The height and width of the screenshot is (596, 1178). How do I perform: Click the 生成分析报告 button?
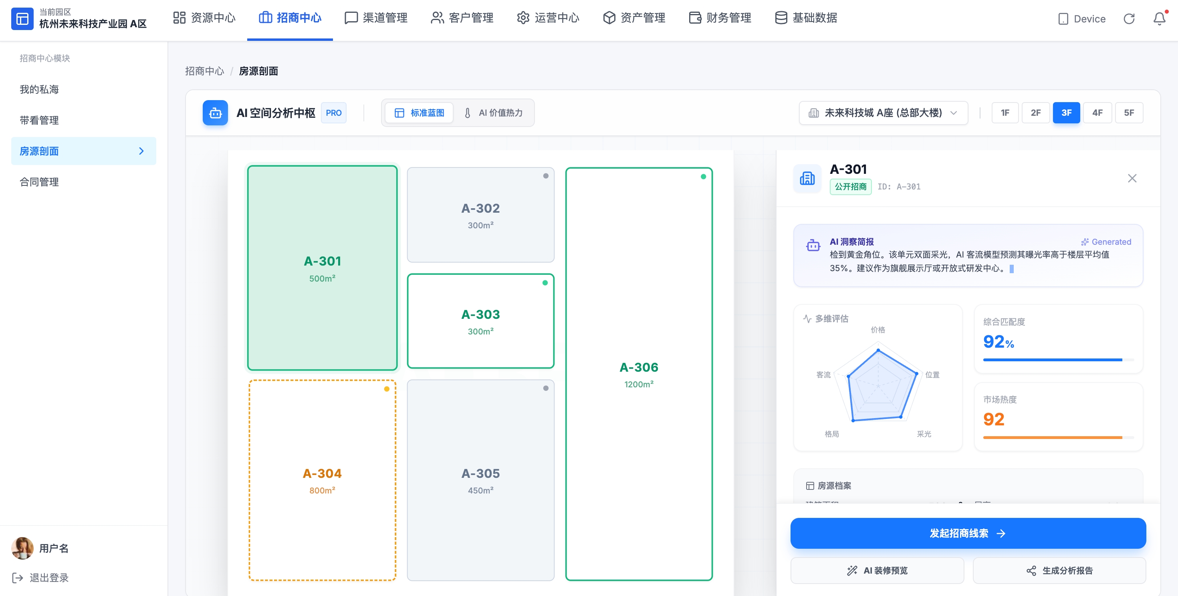1059,570
